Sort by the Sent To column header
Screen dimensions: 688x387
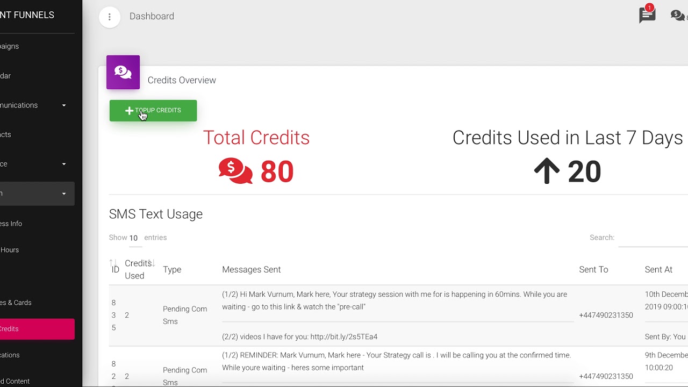pyautogui.click(x=593, y=270)
